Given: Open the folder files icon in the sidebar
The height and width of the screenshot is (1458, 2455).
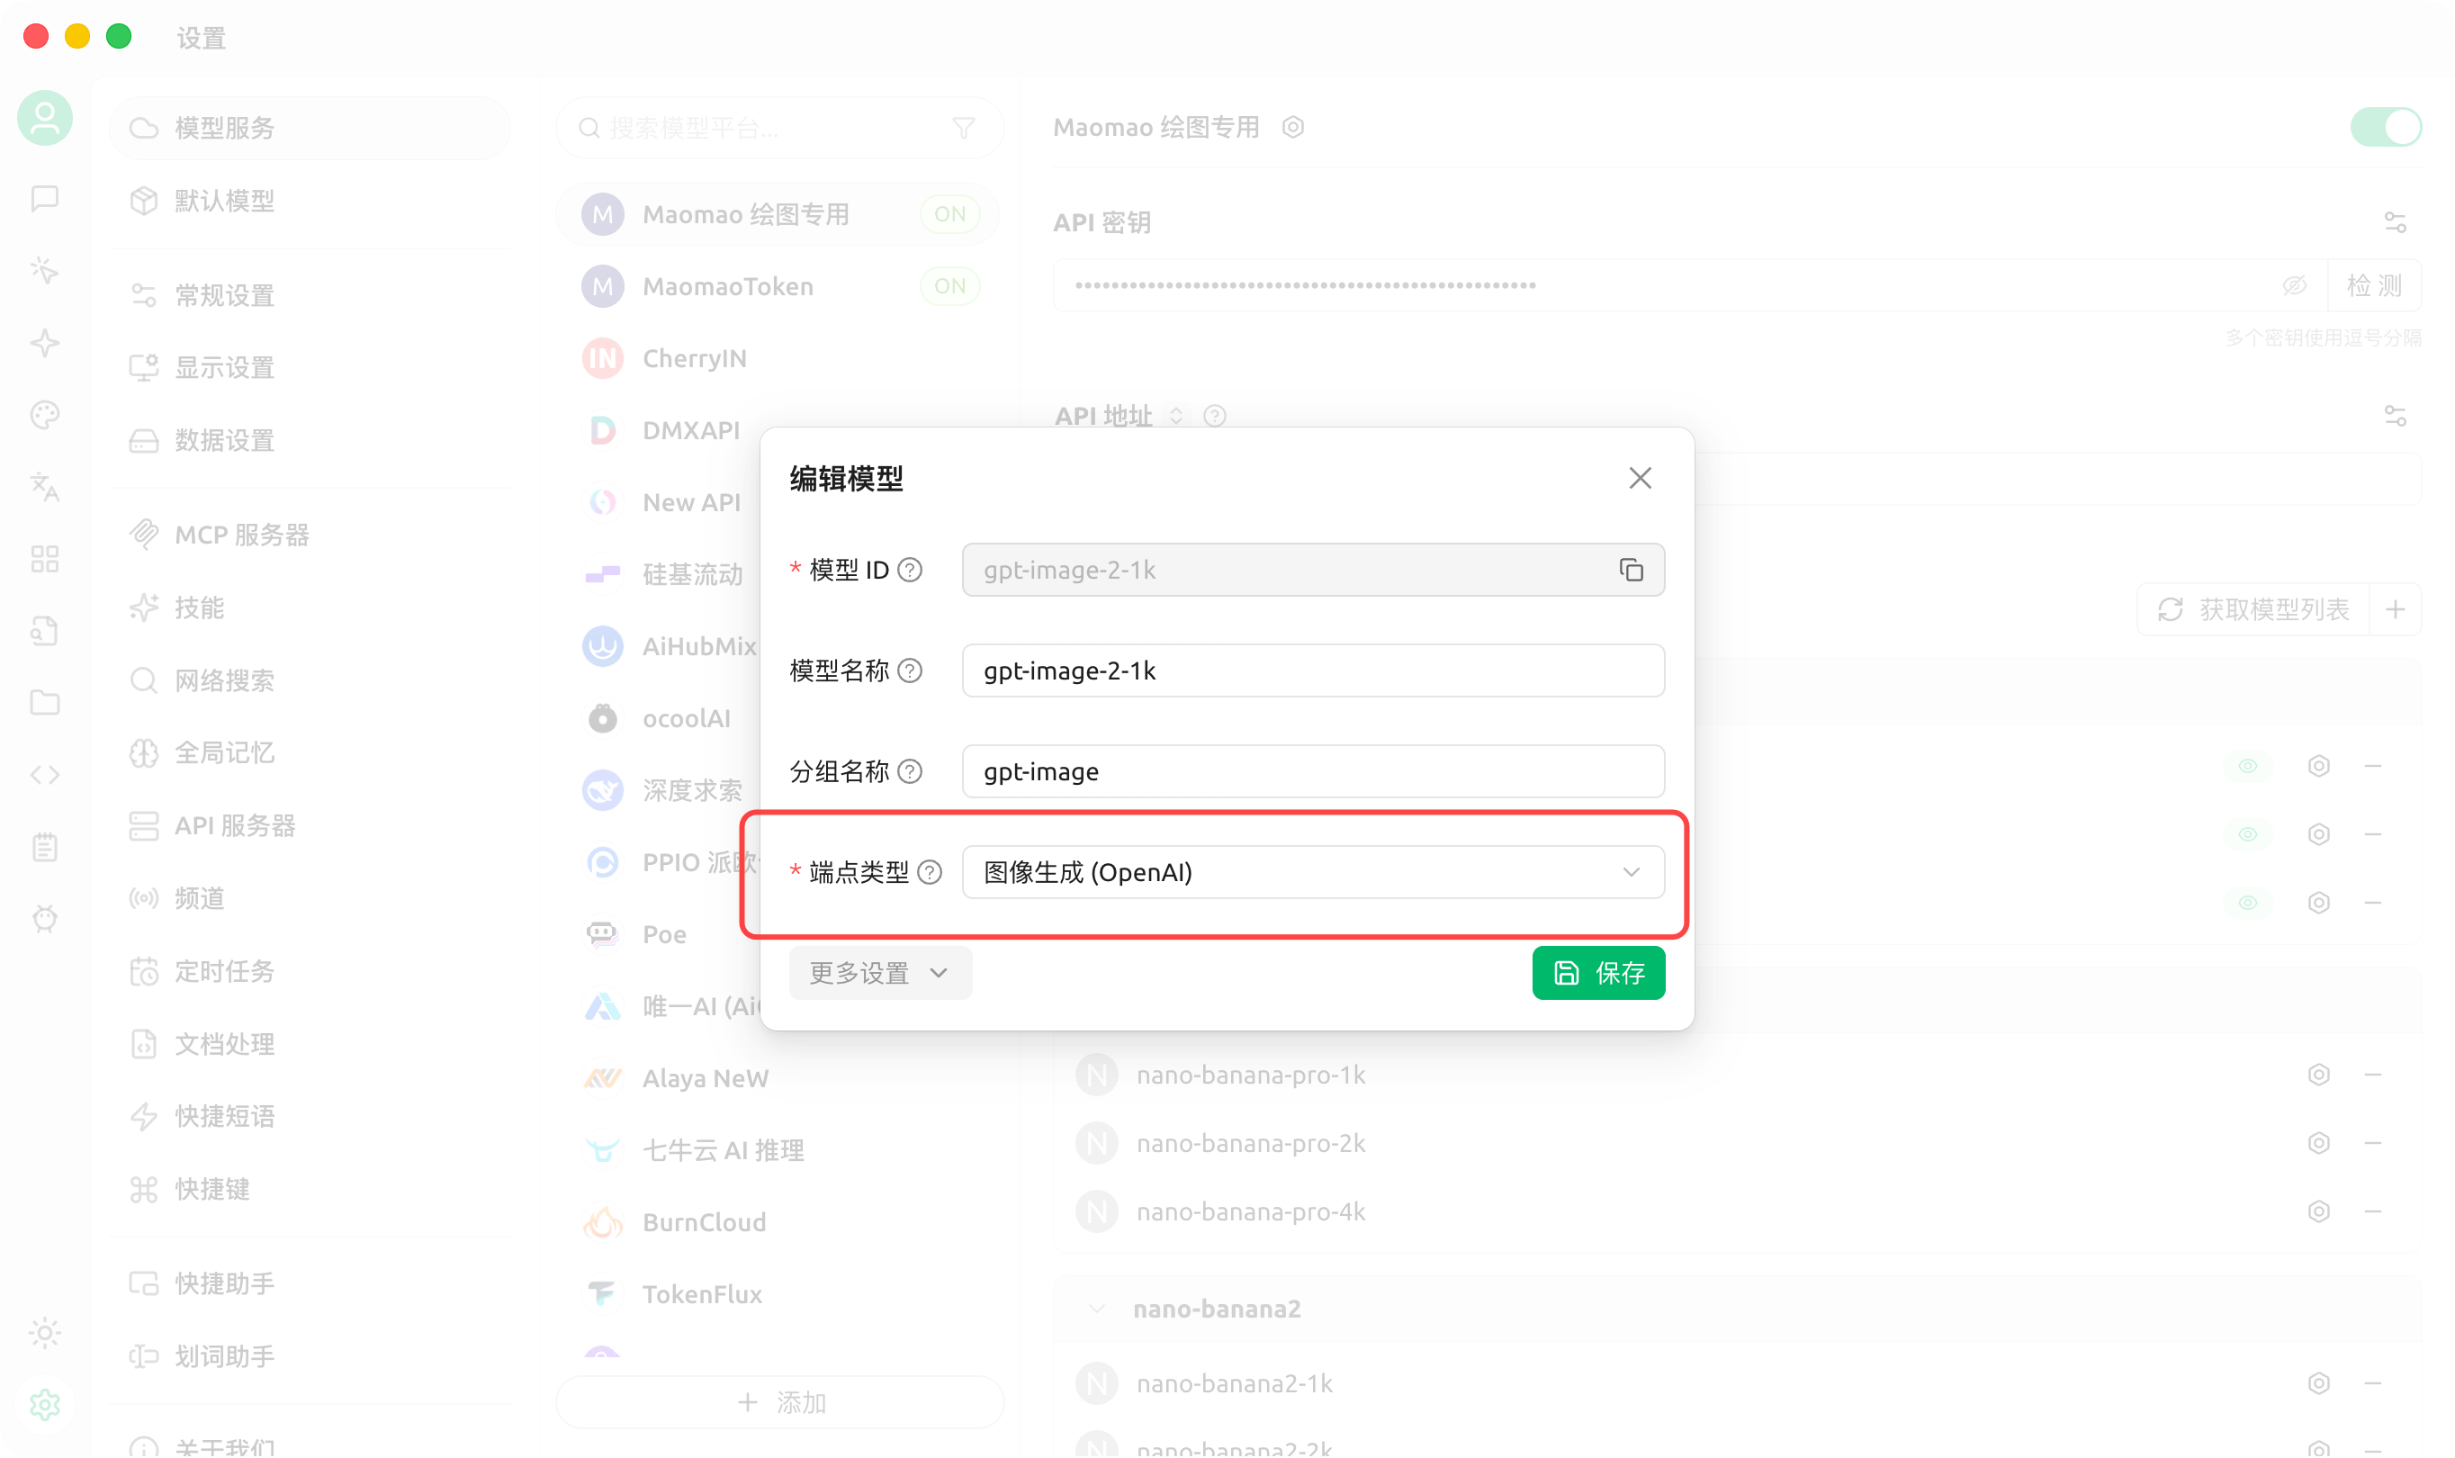Looking at the screenshot, I should (x=45, y=703).
